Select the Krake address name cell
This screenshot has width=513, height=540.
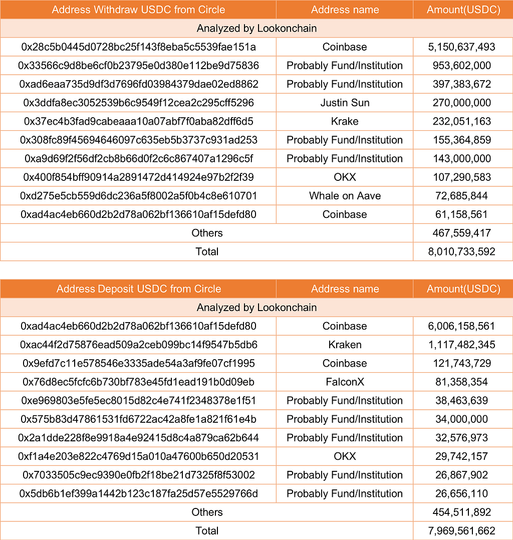[x=345, y=121]
